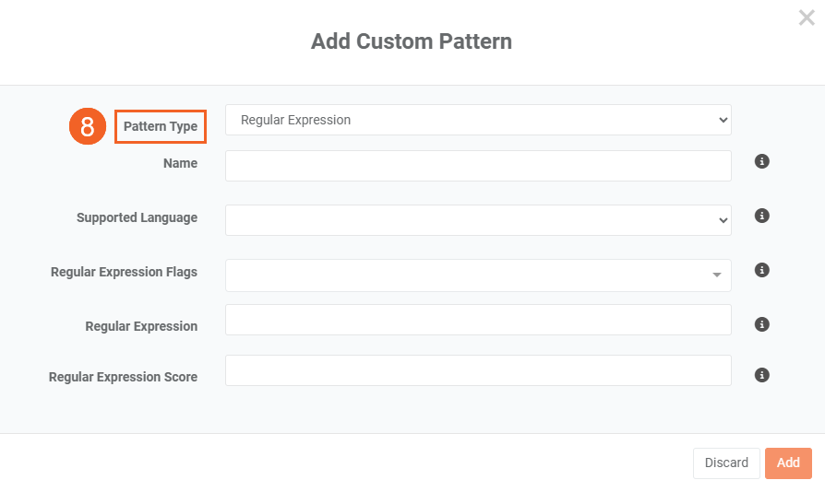Click info icon beside Supported Language
825x492 pixels.
(762, 216)
